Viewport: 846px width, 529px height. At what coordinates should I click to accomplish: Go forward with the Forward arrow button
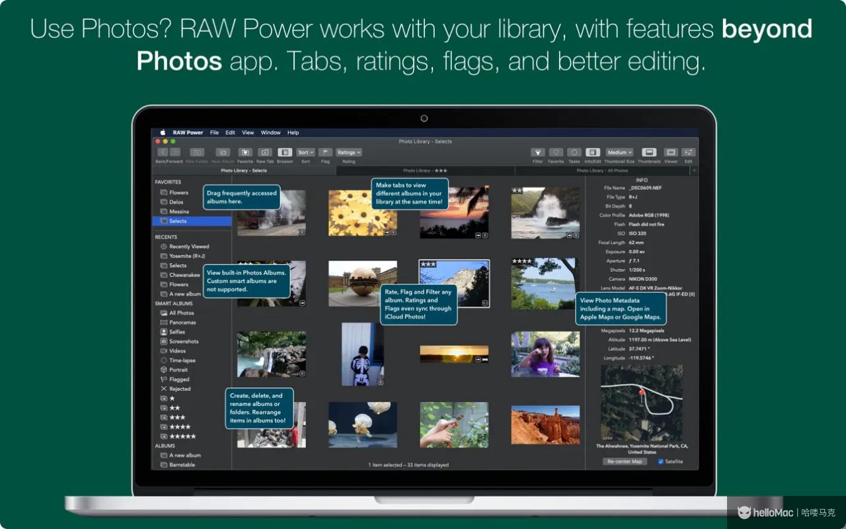pos(175,152)
